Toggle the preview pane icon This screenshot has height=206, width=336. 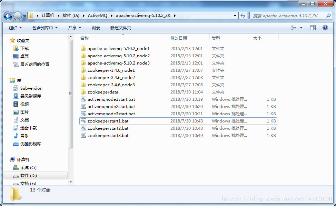point(313,28)
